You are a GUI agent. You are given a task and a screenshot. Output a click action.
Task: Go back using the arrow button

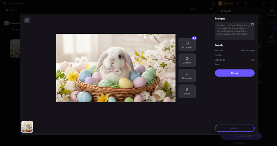coord(27,20)
